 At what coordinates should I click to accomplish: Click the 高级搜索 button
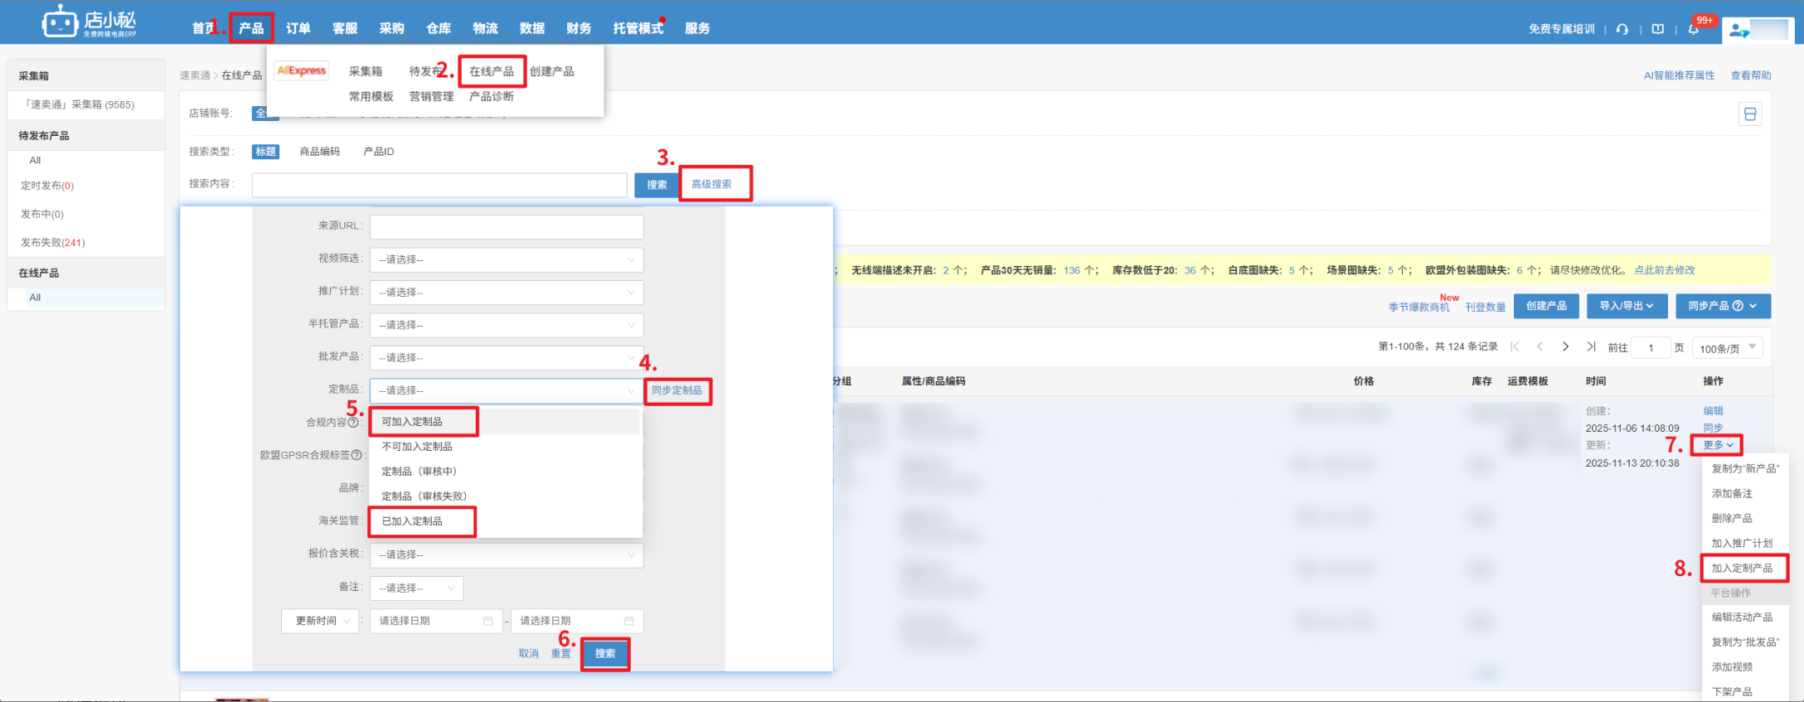point(711,184)
